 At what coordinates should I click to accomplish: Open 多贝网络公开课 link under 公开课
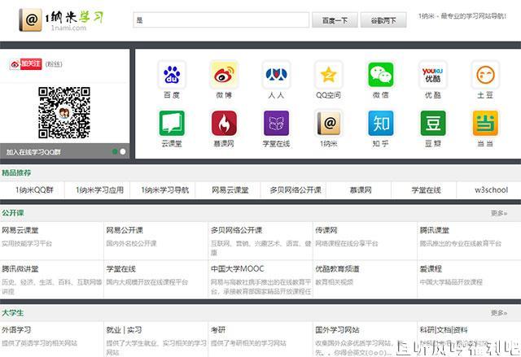click(236, 230)
